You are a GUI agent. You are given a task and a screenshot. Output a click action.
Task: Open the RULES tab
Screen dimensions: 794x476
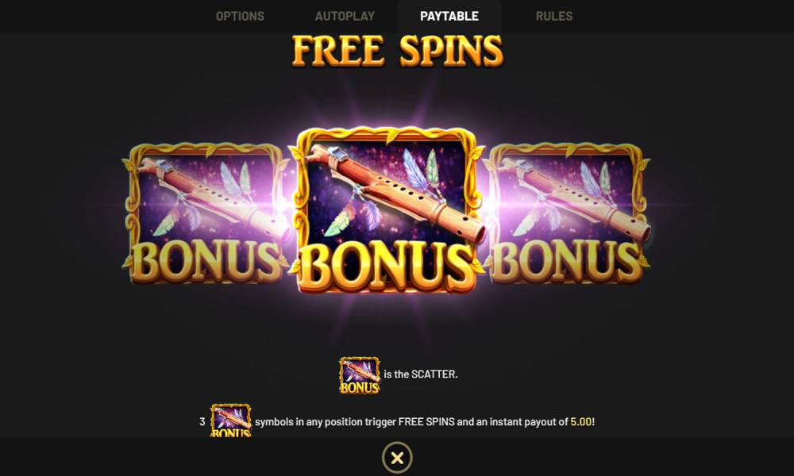click(554, 16)
